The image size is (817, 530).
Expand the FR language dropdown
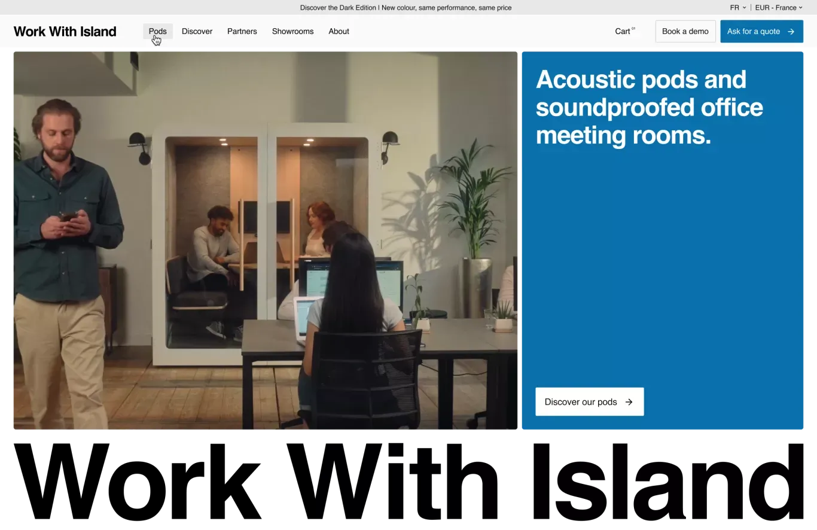[738, 8]
